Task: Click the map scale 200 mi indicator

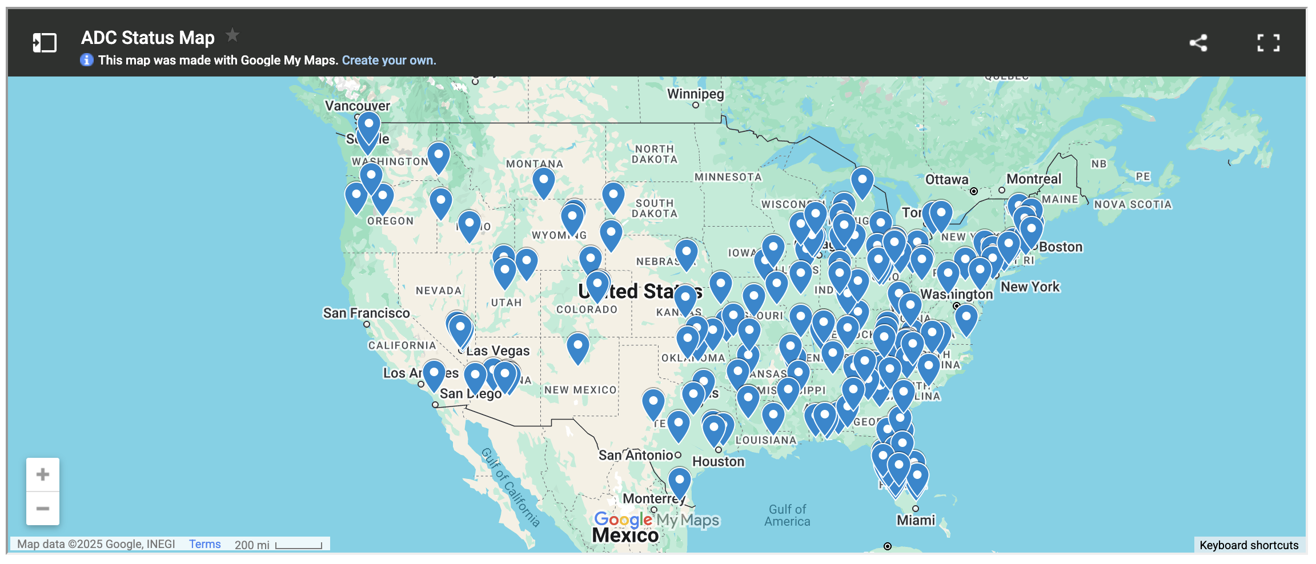Action: 279,545
